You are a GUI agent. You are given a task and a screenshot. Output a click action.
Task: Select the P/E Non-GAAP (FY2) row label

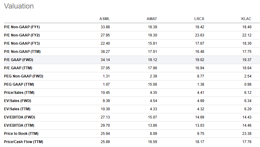click(x=22, y=35)
